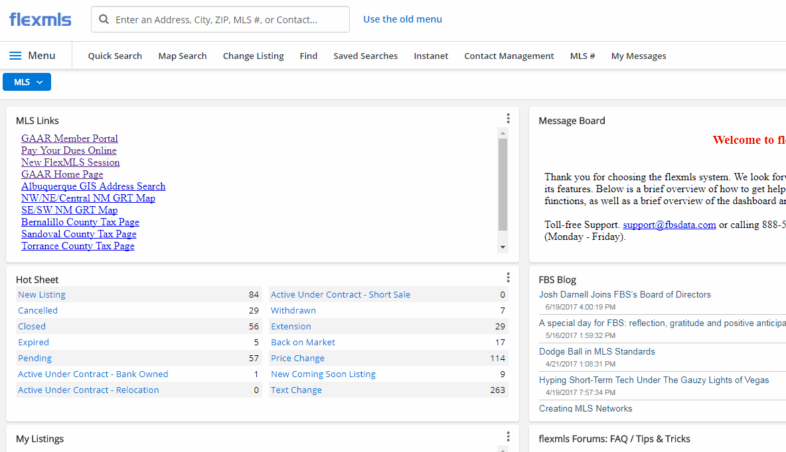Open Extension hot sheet
786x452 pixels.
tap(291, 326)
